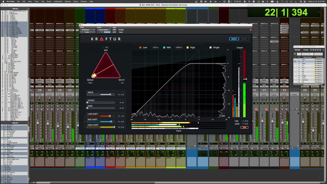Adjust the High Shift slider handle
This screenshot has height=184, width=327.
click(114, 127)
